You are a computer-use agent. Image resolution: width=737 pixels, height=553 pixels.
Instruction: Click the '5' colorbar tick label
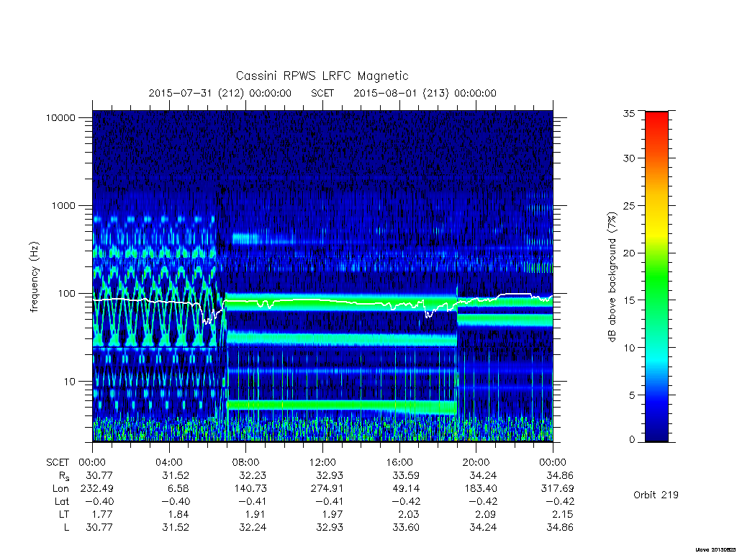pyautogui.click(x=631, y=395)
